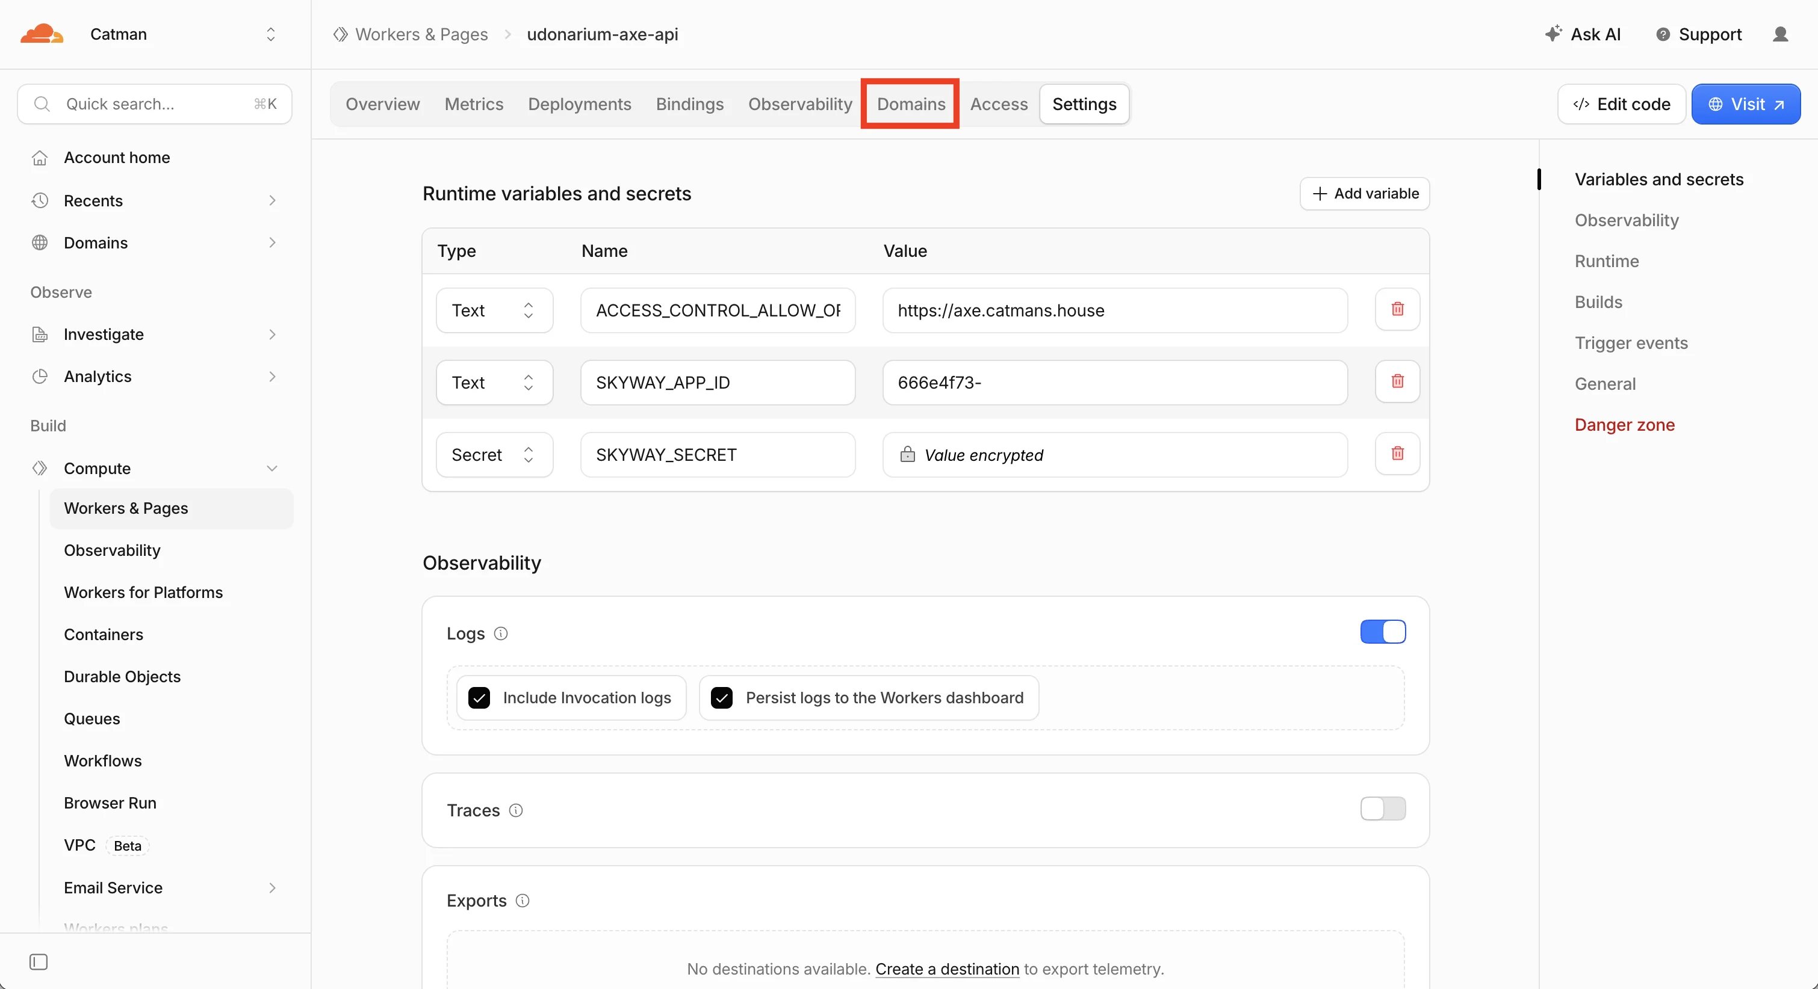This screenshot has width=1818, height=989.
Task: Click the Investigate icon
Action: (x=40, y=334)
